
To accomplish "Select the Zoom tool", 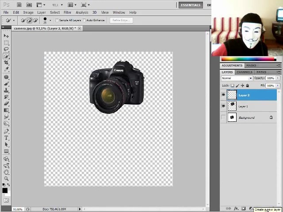I will click(x=6, y=178).
